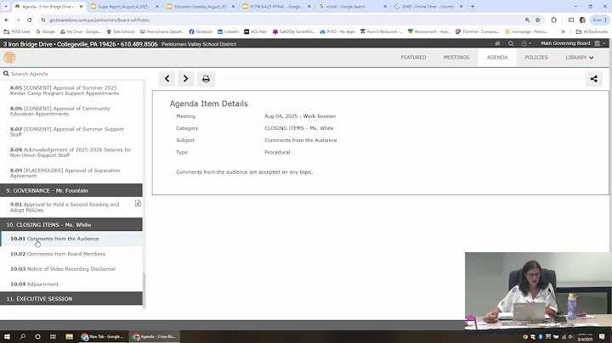This screenshot has height=343, width=612.
Task: Open agenda item 8.06 Community Education Appointments
Action: [x=60, y=111]
